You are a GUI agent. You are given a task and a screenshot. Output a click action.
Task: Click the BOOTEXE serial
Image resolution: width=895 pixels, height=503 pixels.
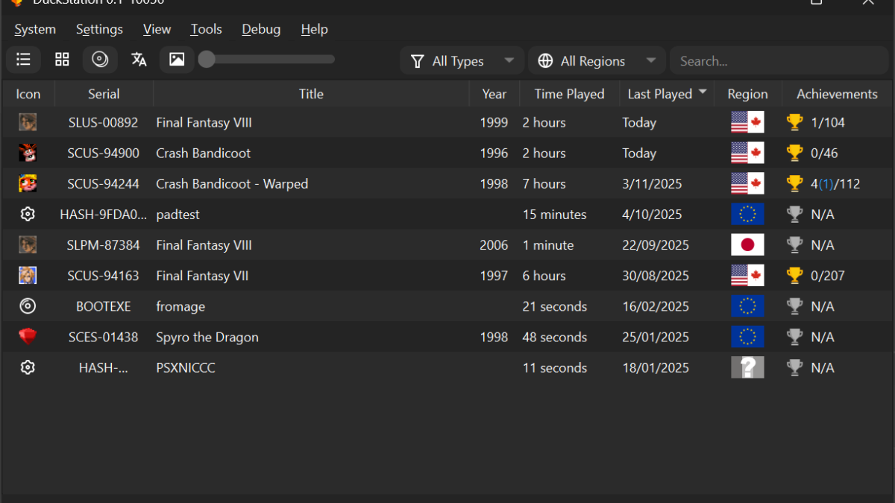point(103,306)
